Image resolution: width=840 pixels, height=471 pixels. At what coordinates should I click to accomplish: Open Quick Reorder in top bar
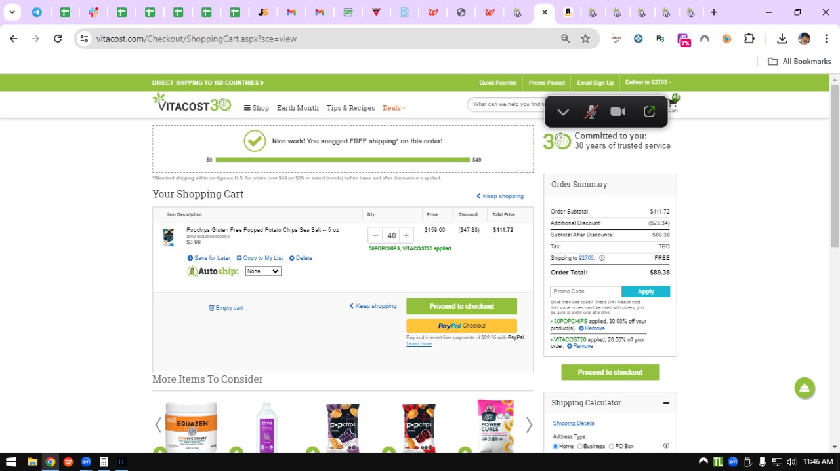pos(497,83)
